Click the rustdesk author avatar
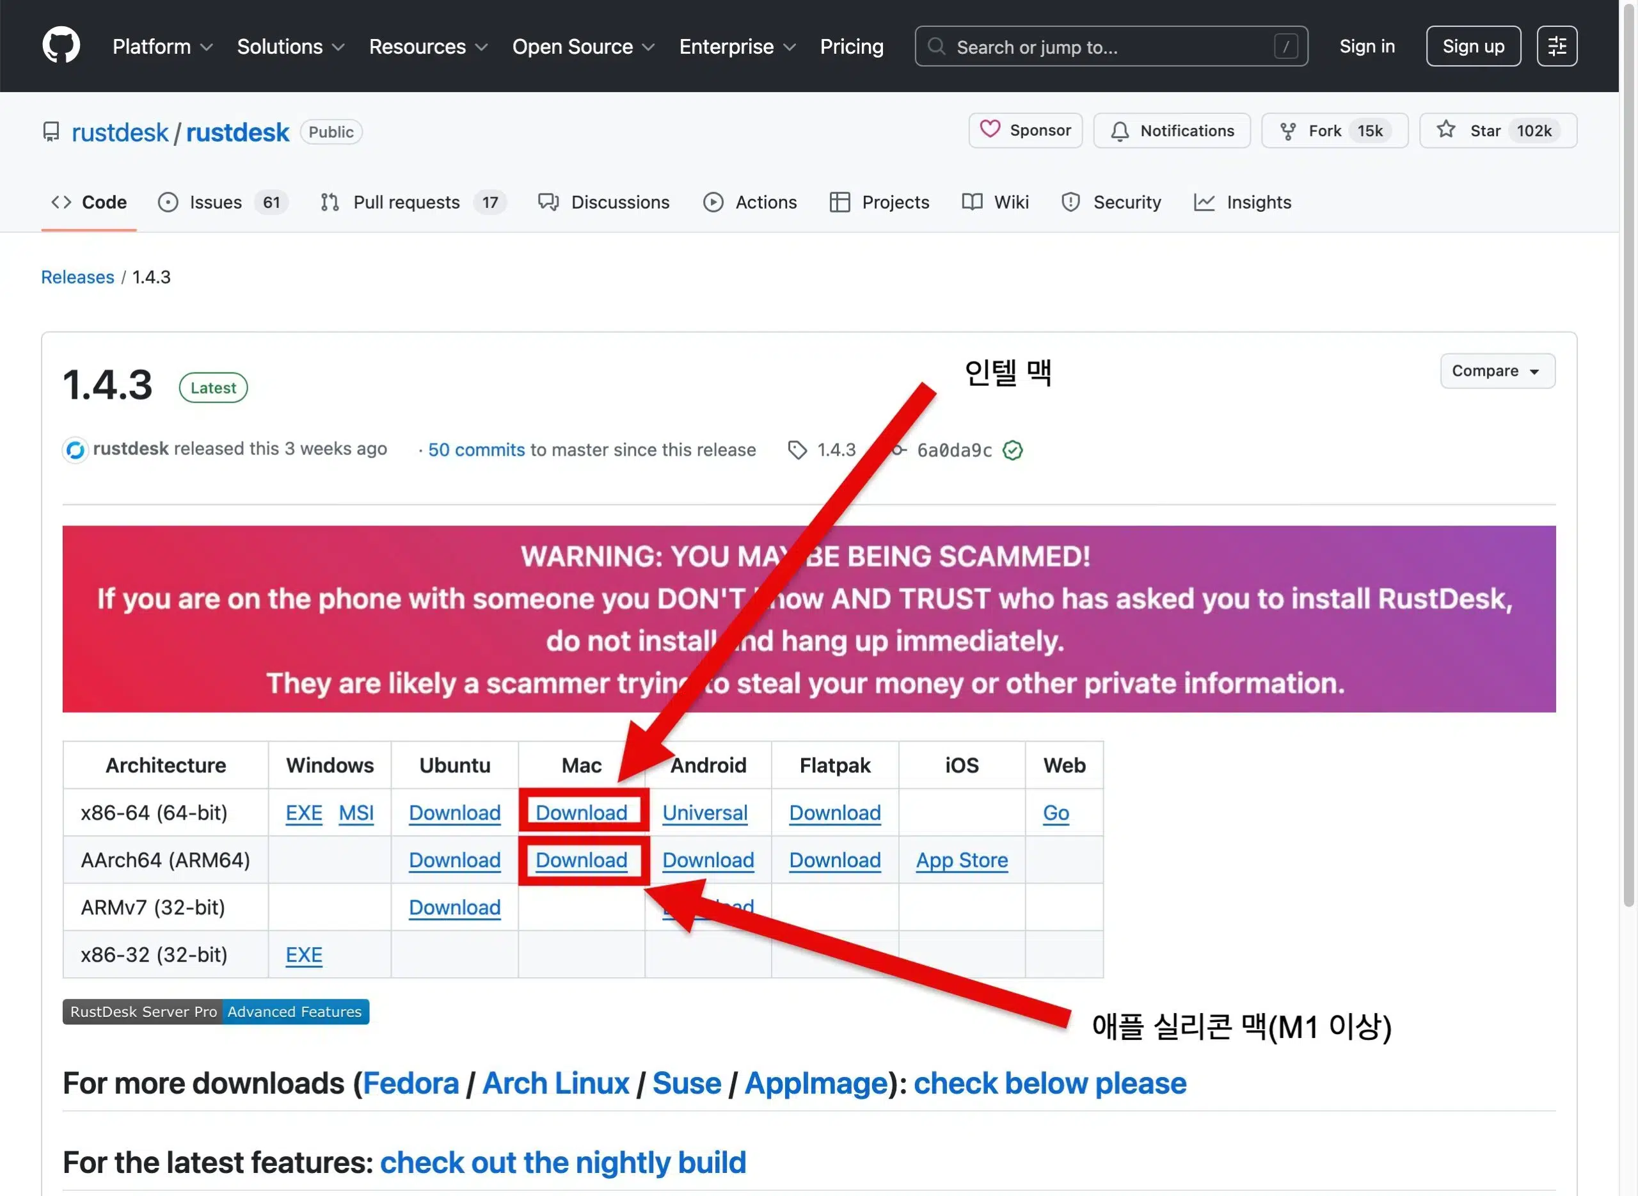 coord(76,450)
